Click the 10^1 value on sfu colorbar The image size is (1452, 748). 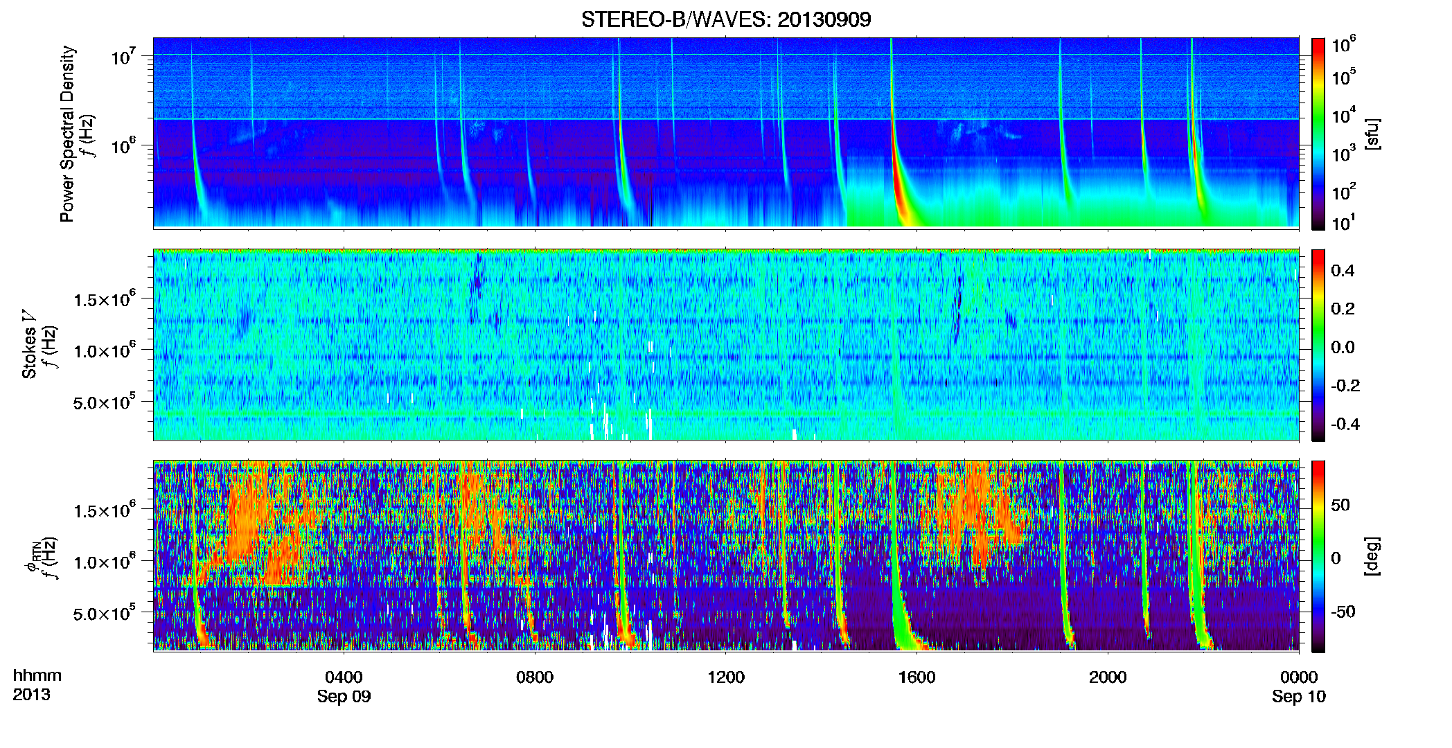click(1344, 222)
